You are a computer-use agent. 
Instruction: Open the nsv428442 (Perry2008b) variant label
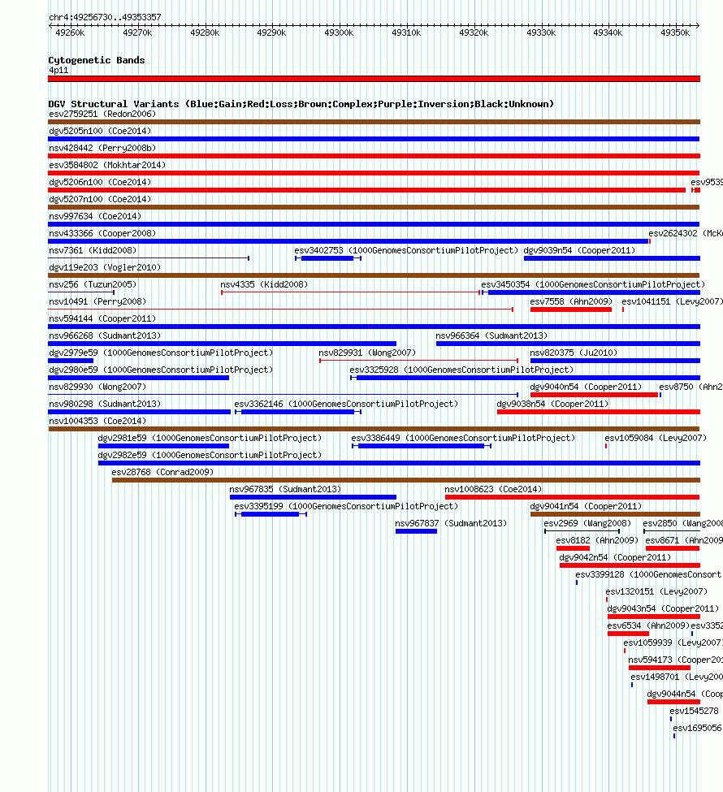pyautogui.click(x=102, y=148)
